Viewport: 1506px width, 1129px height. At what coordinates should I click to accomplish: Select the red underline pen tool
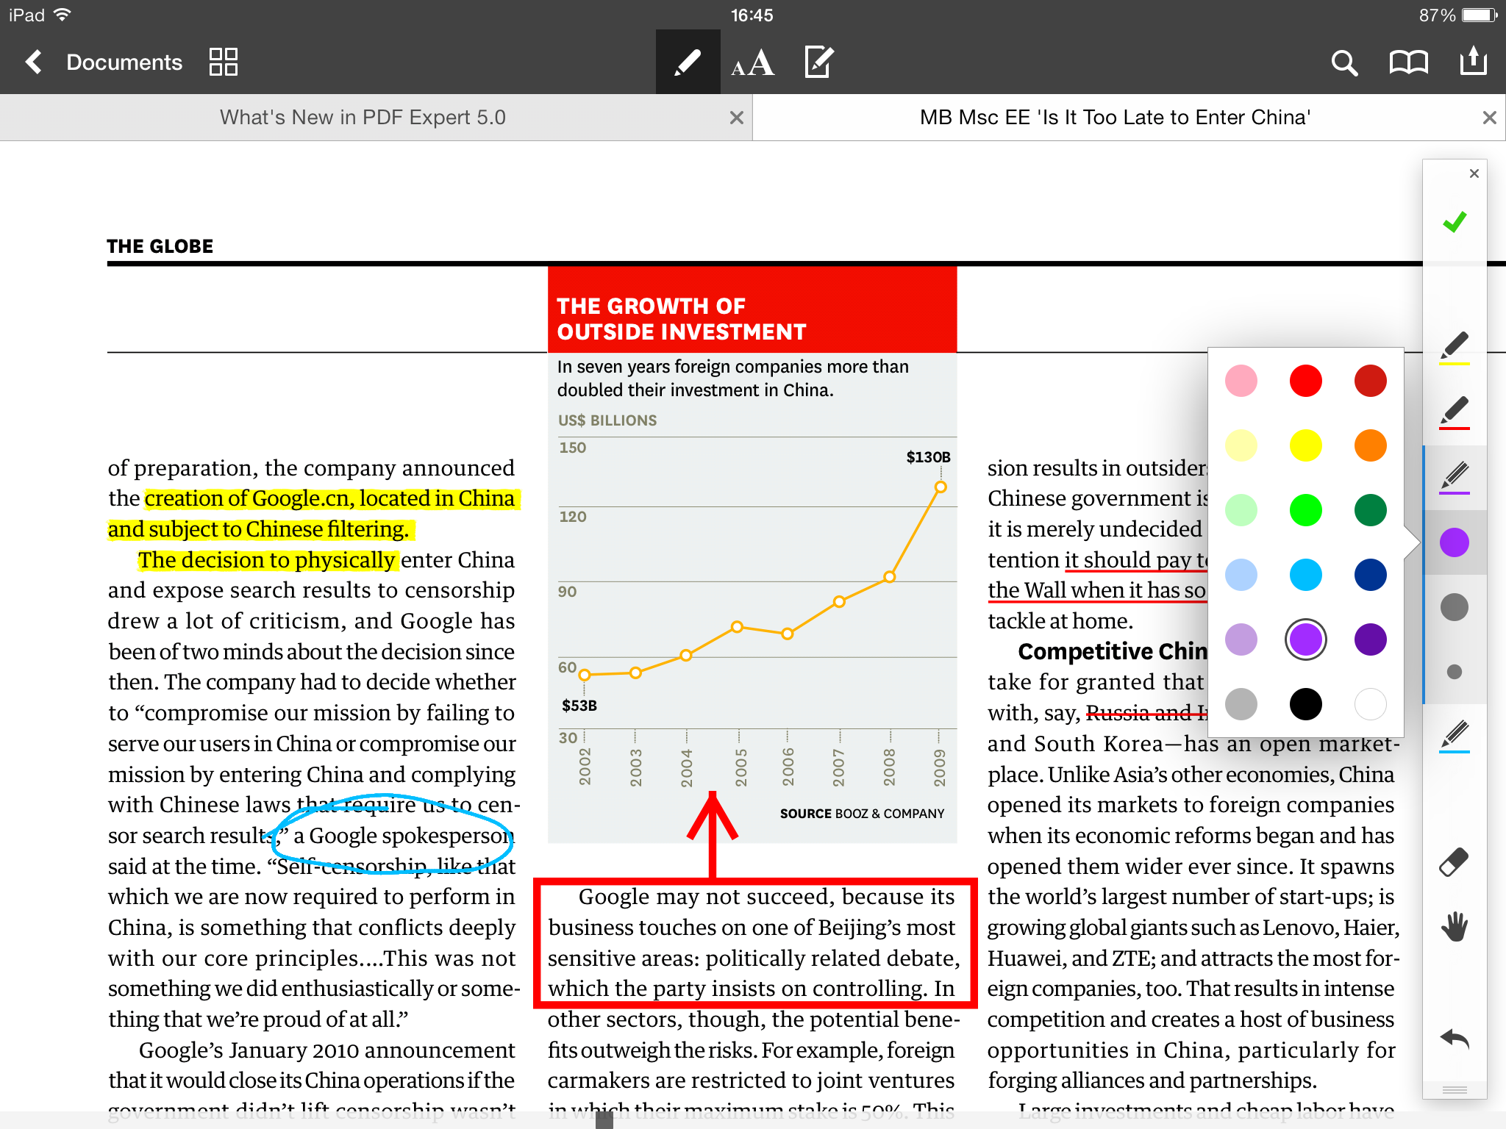pos(1454,412)
